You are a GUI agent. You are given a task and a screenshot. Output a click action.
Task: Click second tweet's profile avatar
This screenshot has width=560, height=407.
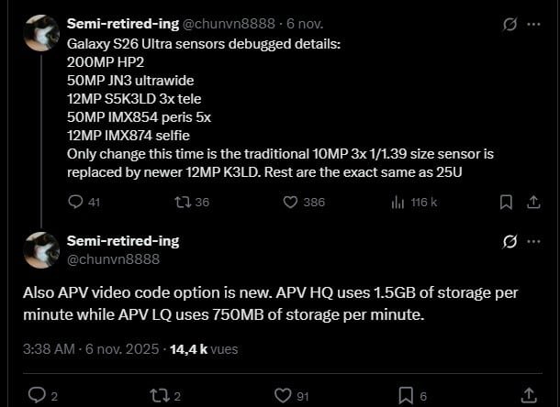(41, 249)
